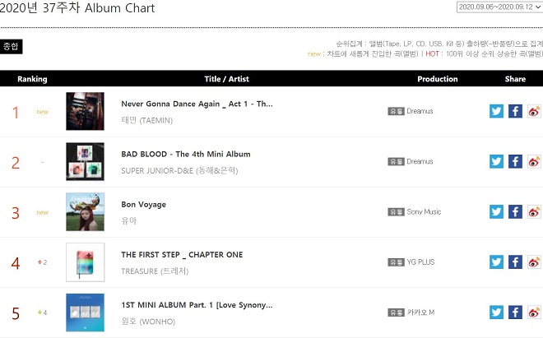Screen dimensions: 543x338
Task: Open the week date range dropdown
Action: click(x=499, y=7)
